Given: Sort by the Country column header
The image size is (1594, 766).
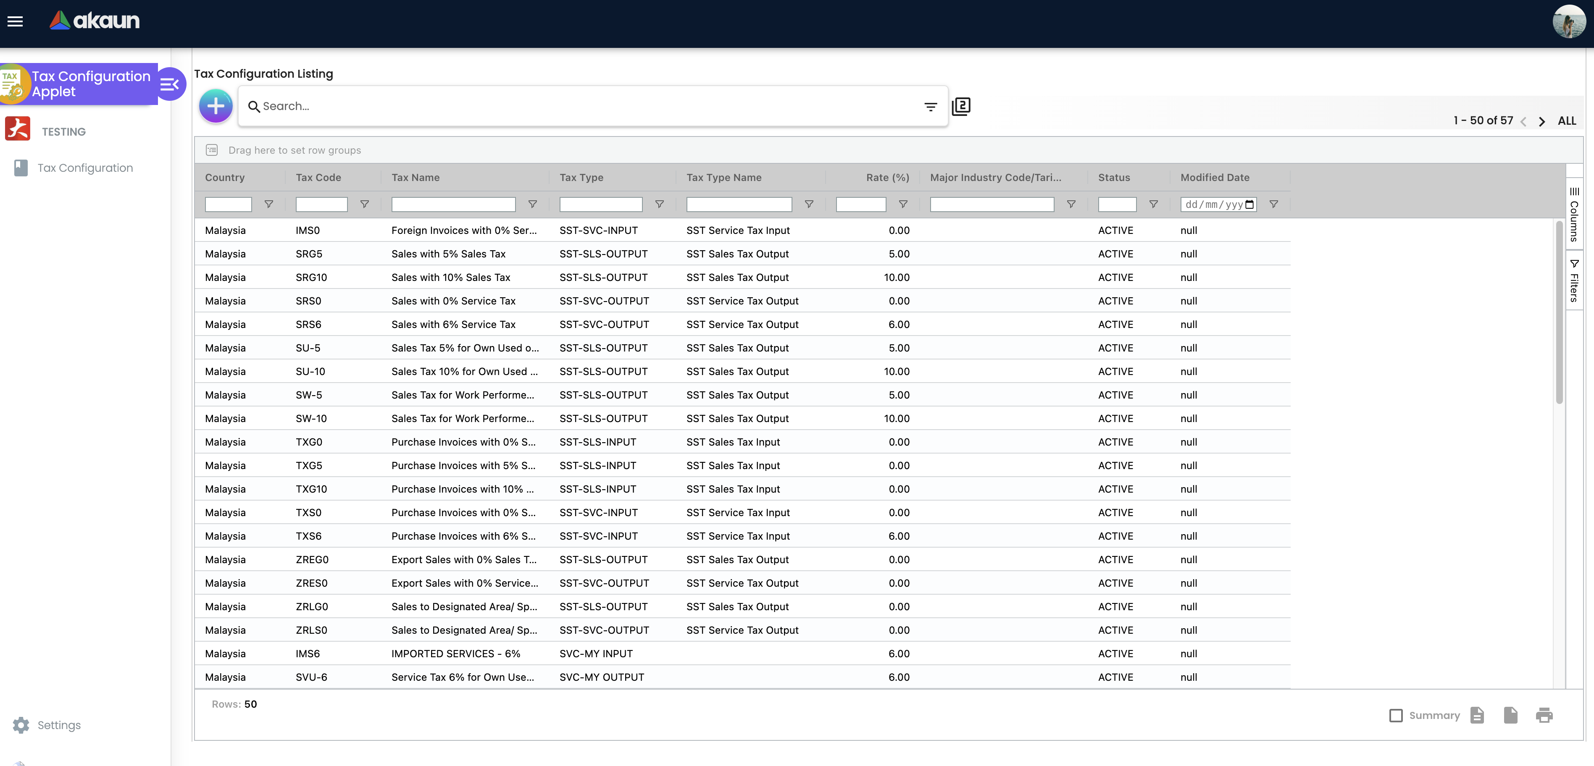Looking at the screenshot, I should (225, 177).
